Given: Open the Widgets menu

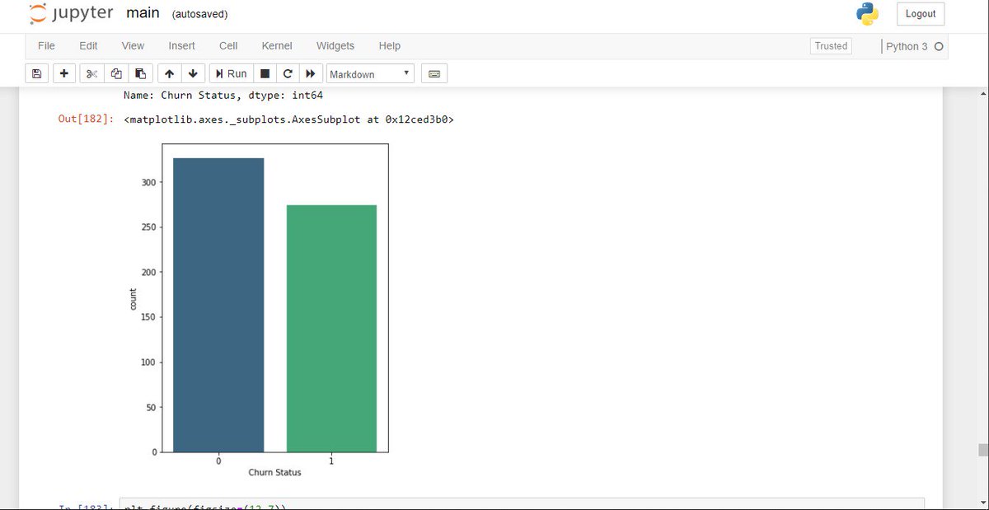Looking at the screenshot, I should (x=335, y=45).
